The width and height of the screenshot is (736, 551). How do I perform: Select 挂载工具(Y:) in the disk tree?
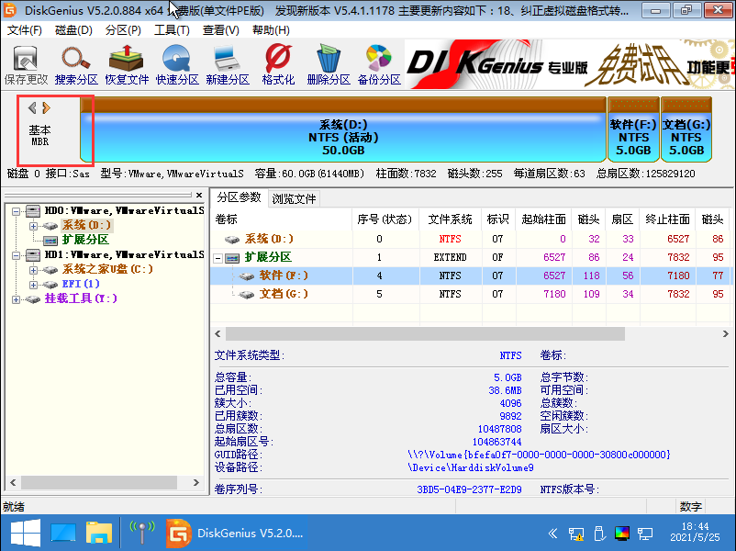click(81, 298)
